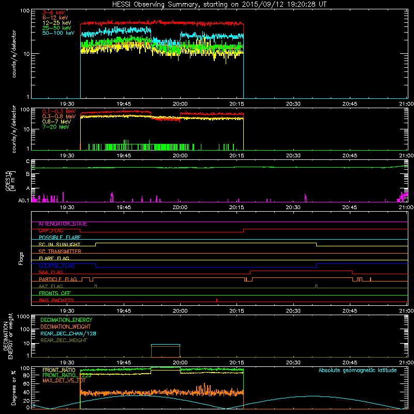The image size is (414, 414).
Task: Select the DECIMATION_ENERGY legend label
Action: pyautogui.click(x=66, y=320)
